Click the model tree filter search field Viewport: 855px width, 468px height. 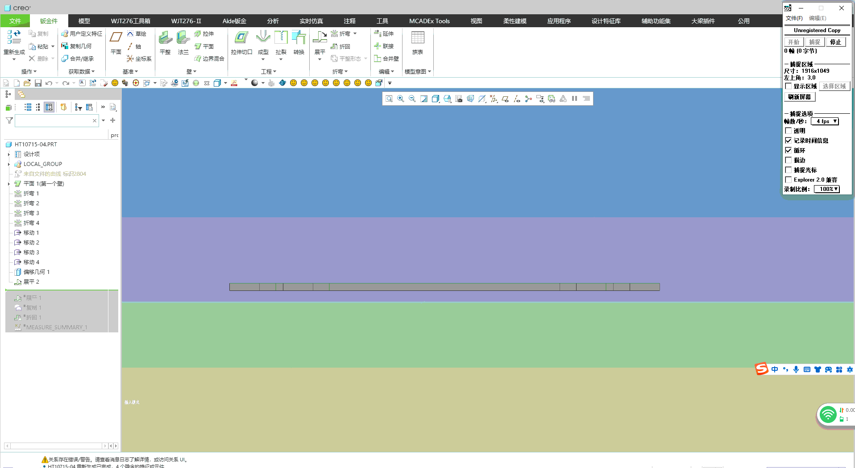tap(54, 120)
